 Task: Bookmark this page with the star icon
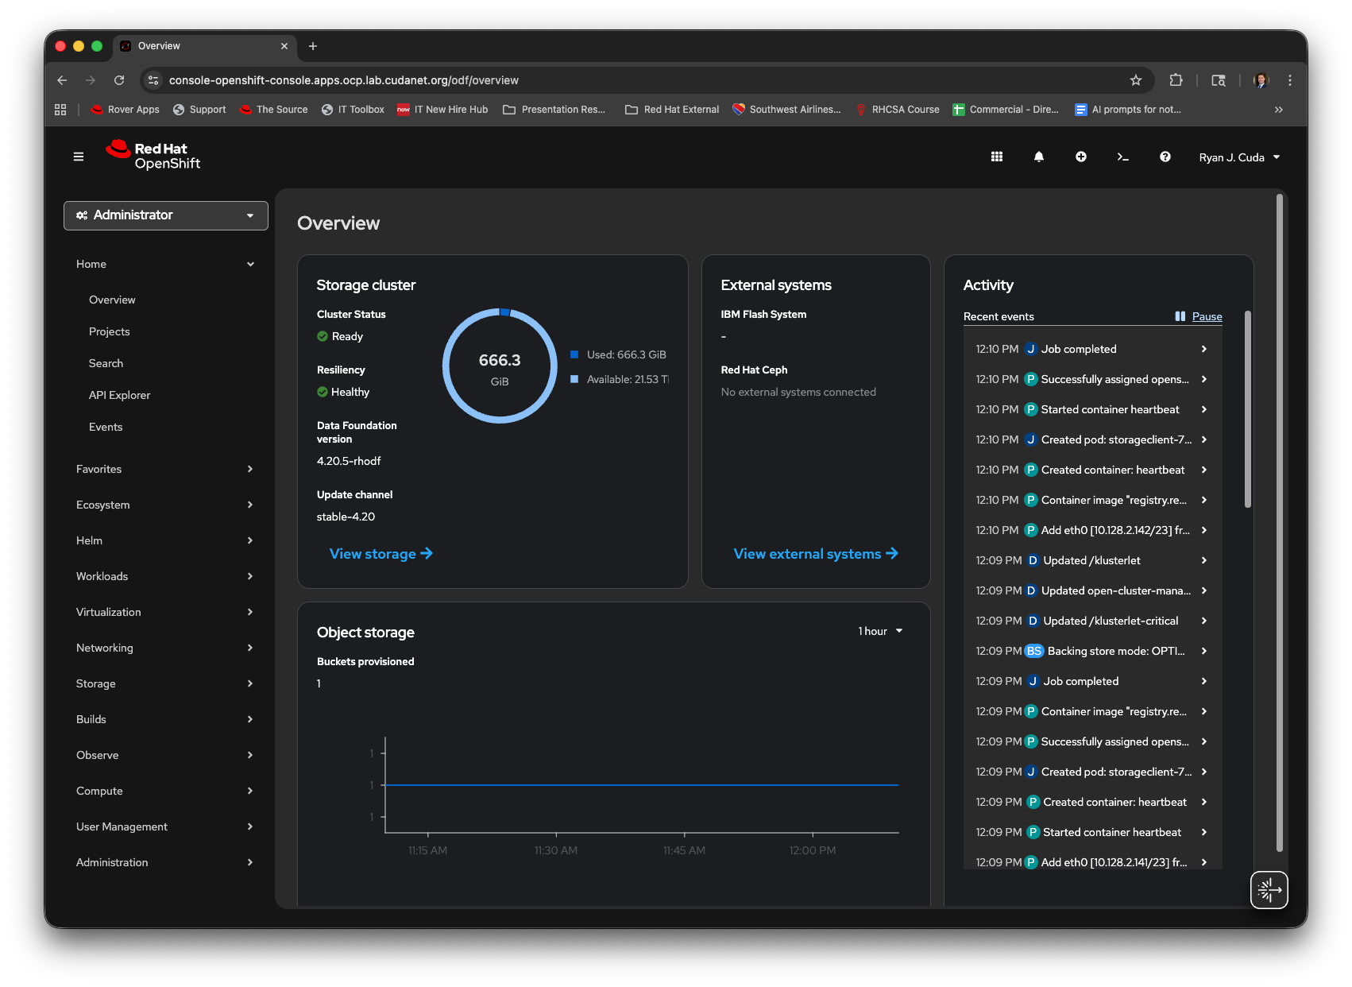[x=1136, y=80]
